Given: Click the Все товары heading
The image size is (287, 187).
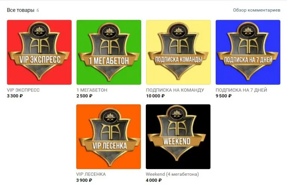Looking at the screenshot, I should [21, 10].
